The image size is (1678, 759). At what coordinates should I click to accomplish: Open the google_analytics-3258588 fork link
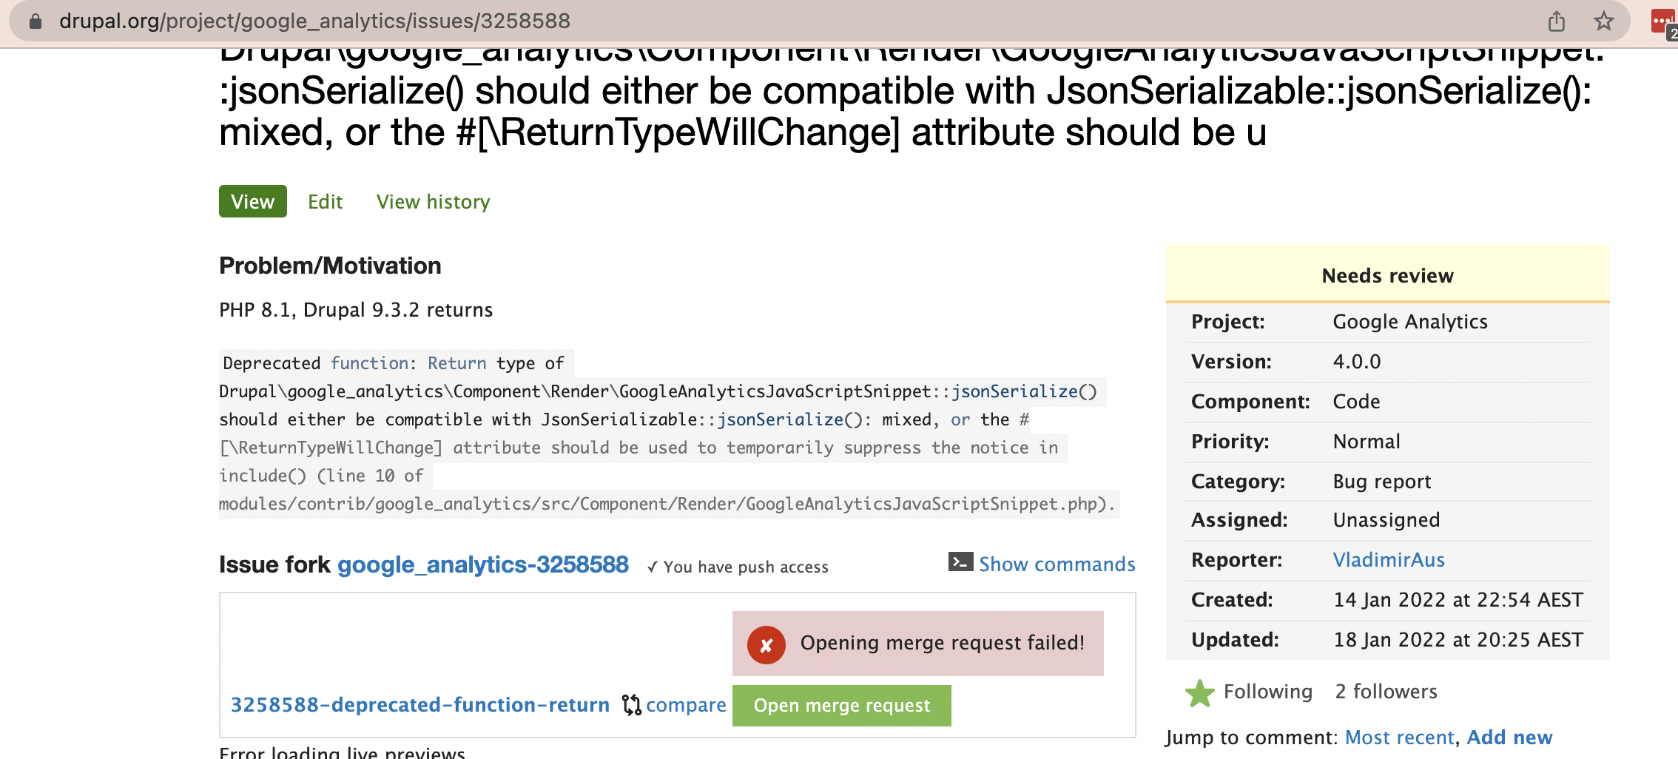tap(483, 564)
